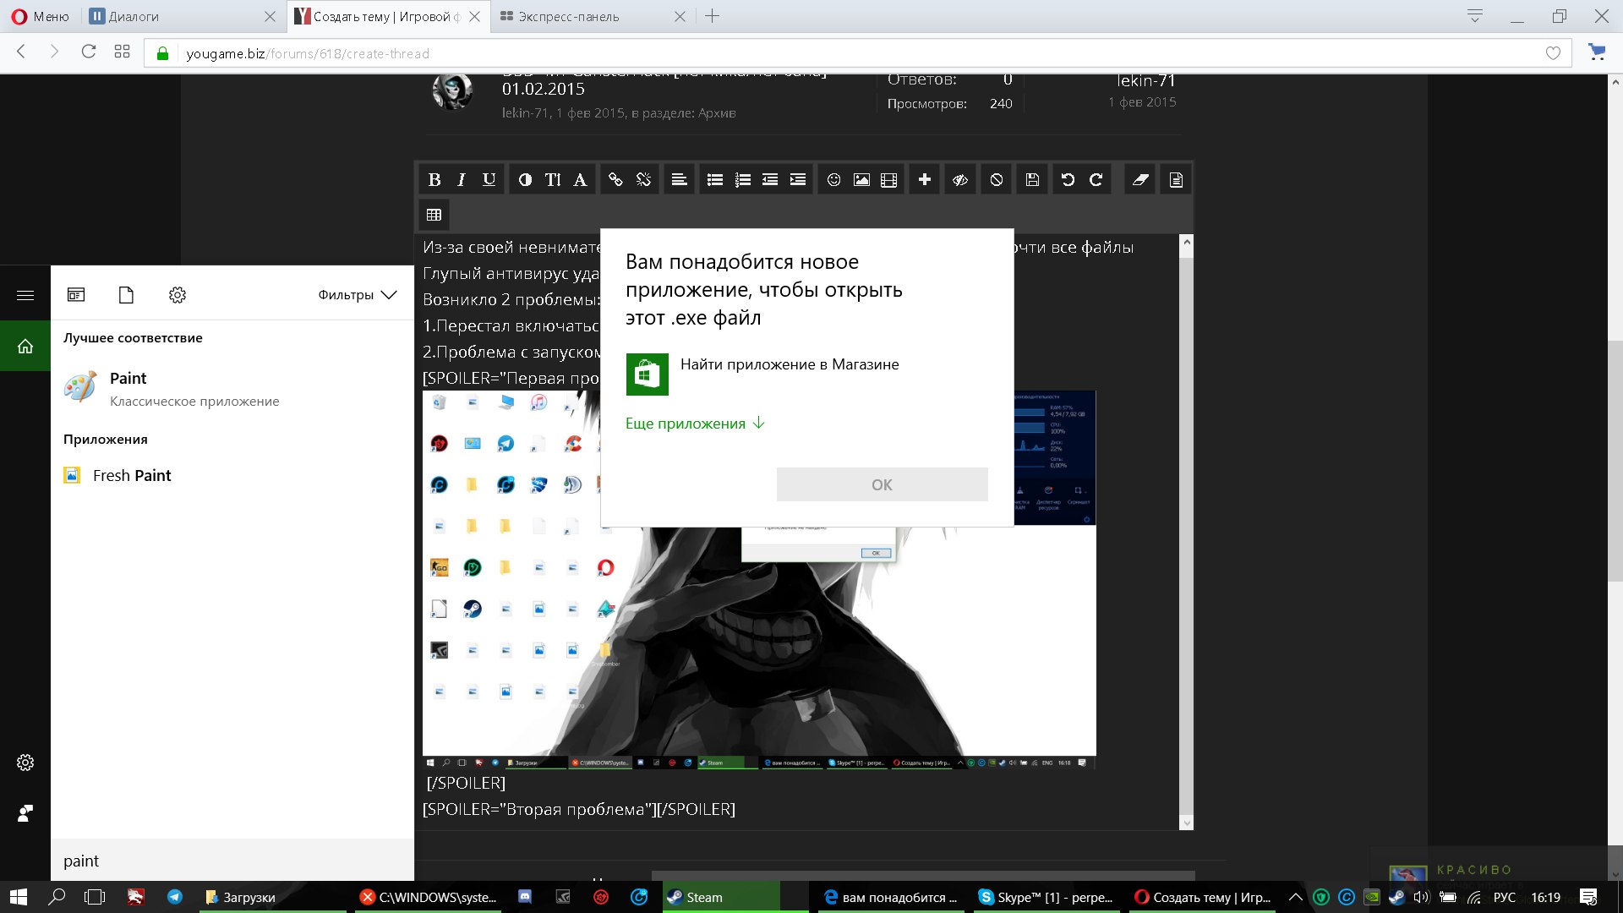
Task: Click the insert media film icon
Action: [x=888, y=179]
